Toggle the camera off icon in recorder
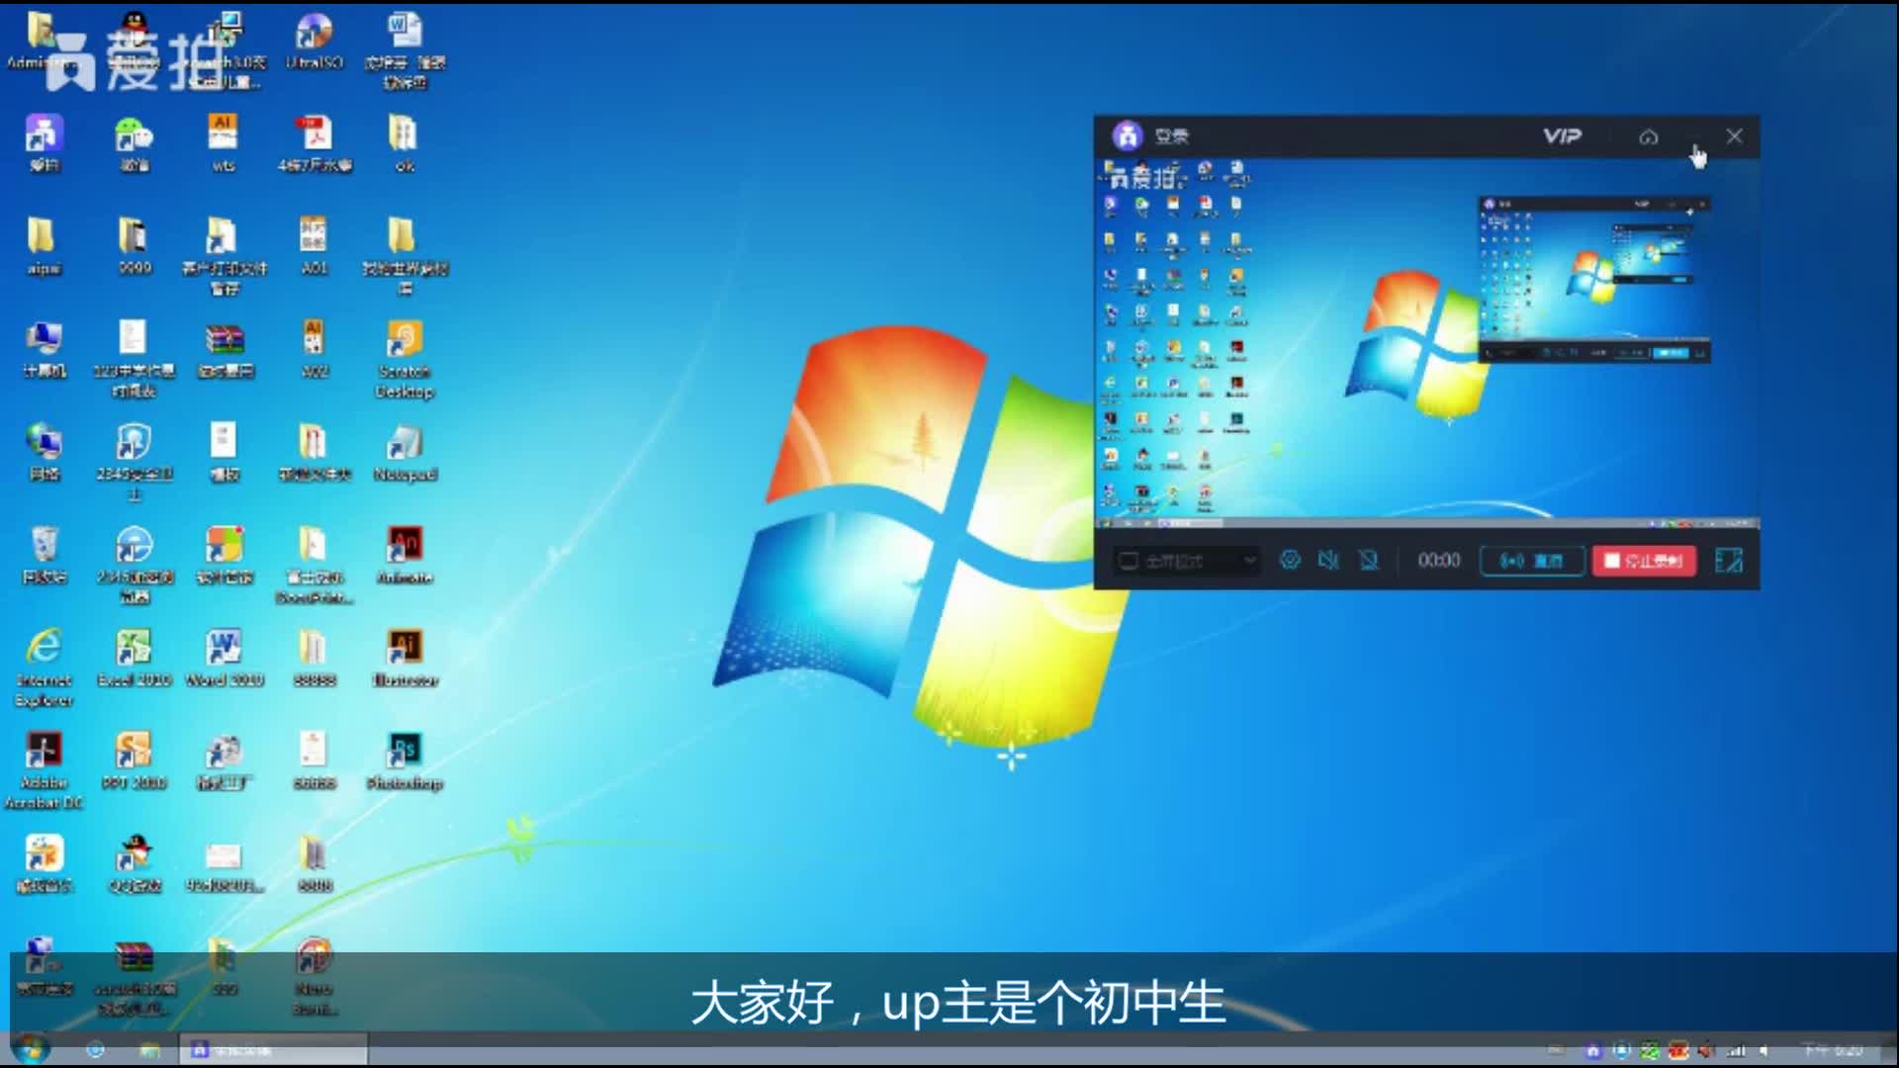 point(1369,561)
